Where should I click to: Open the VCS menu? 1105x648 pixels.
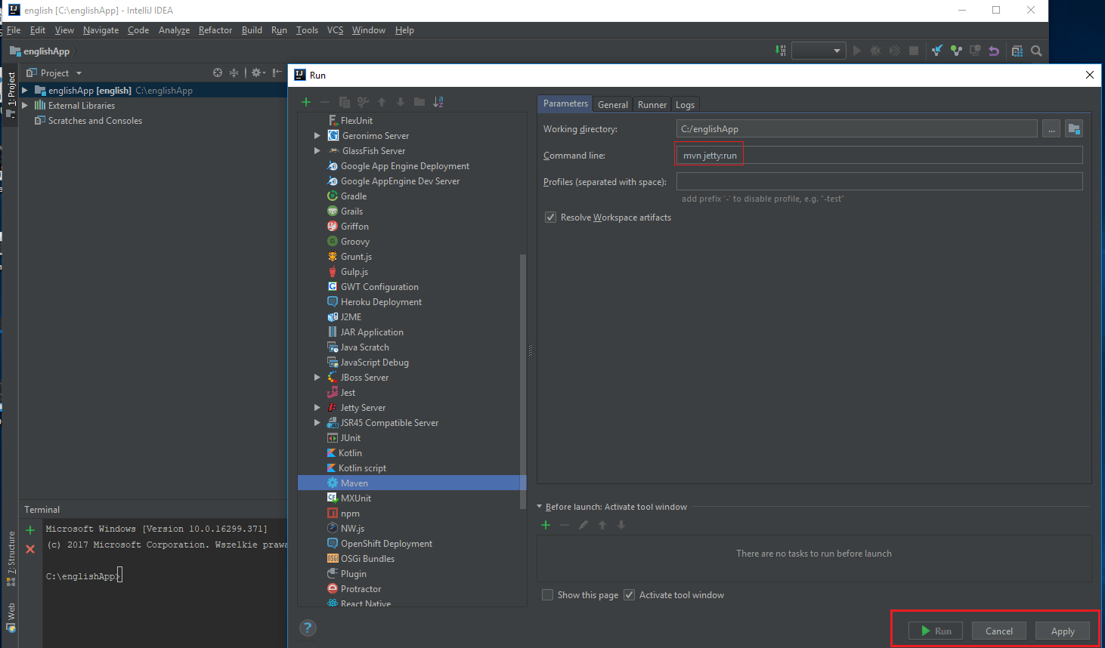click(335, 30)
